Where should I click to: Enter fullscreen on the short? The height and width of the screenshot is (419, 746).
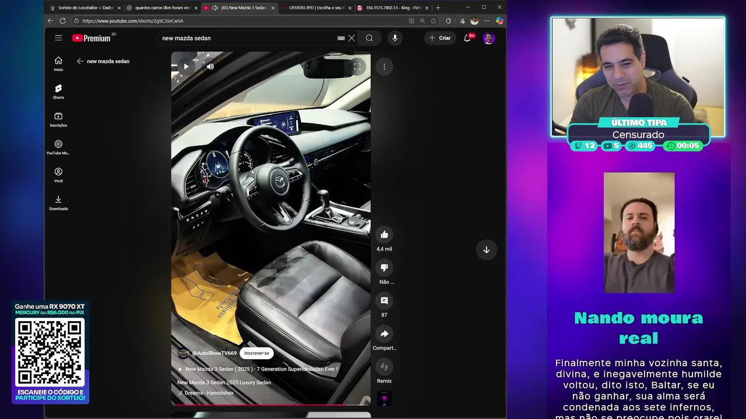point(357,66)
